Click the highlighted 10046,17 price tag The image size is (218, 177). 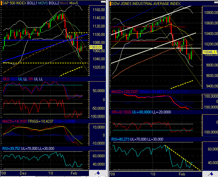click(210, 52)
